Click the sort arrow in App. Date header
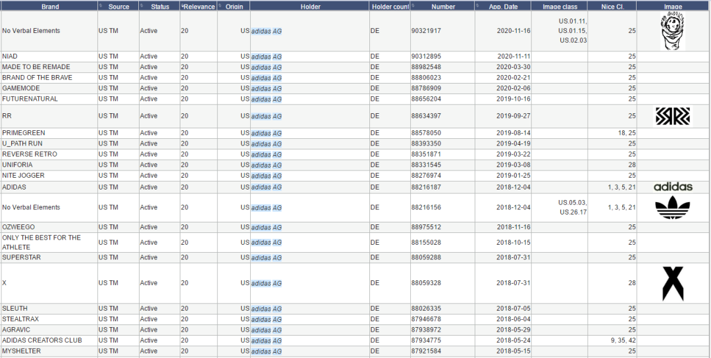The image size is (711, 358). click(477, 5)
